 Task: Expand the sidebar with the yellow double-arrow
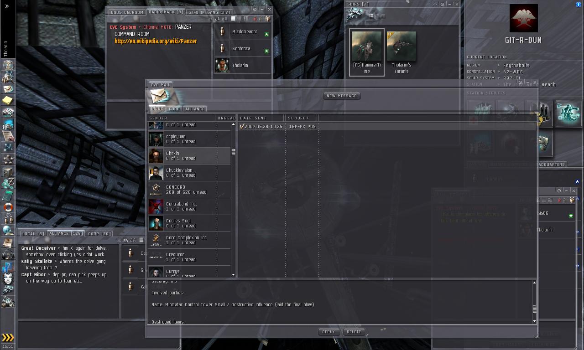click(x=8, y=338)
